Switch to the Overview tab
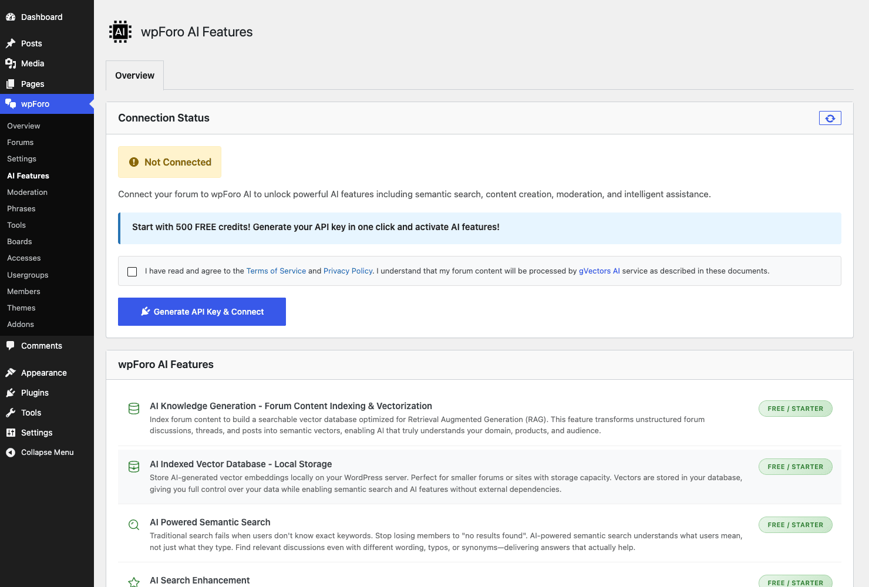This screenshot has height=587, width=869. 134,75
